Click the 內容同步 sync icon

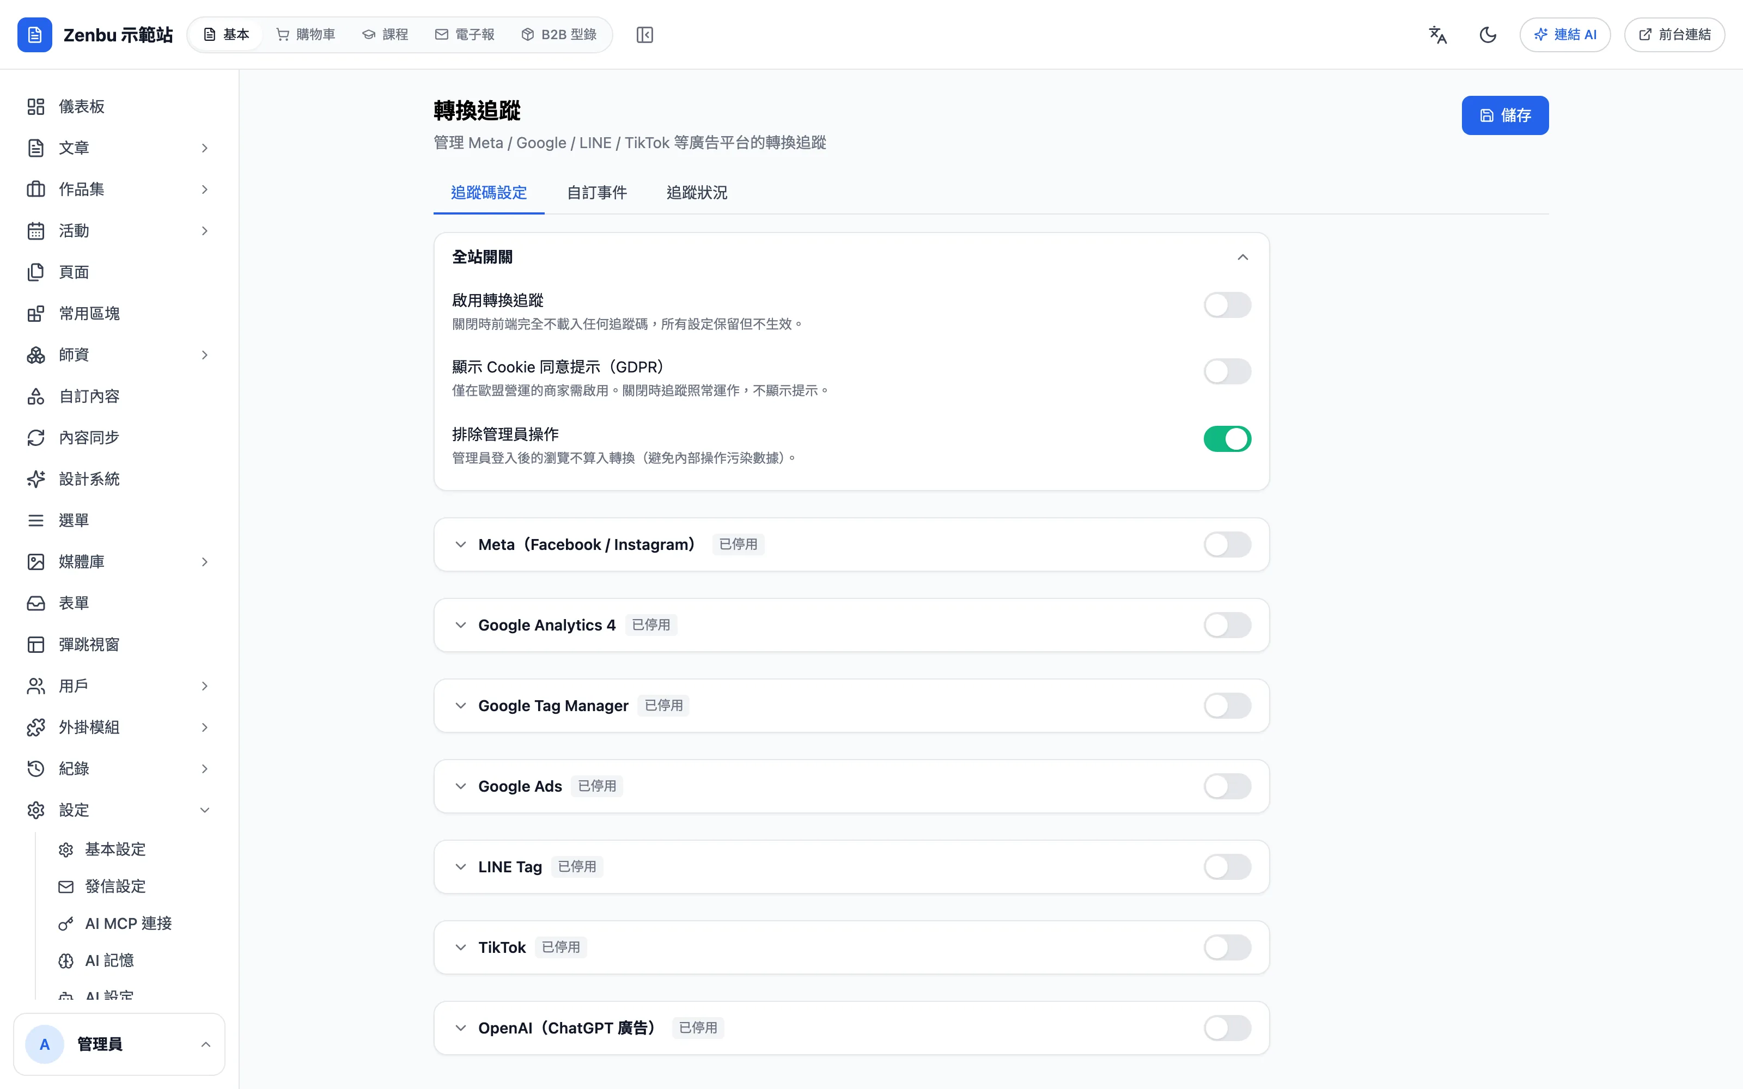[x=36, y=437]
